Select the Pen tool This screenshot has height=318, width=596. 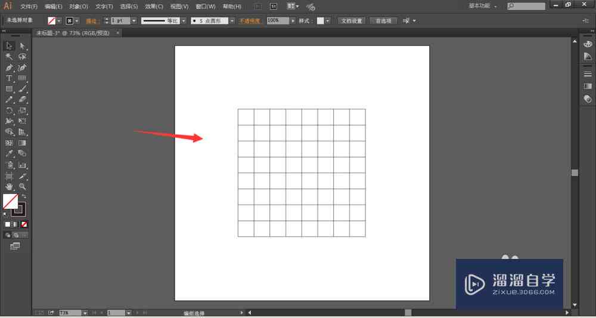coord(9,67)
